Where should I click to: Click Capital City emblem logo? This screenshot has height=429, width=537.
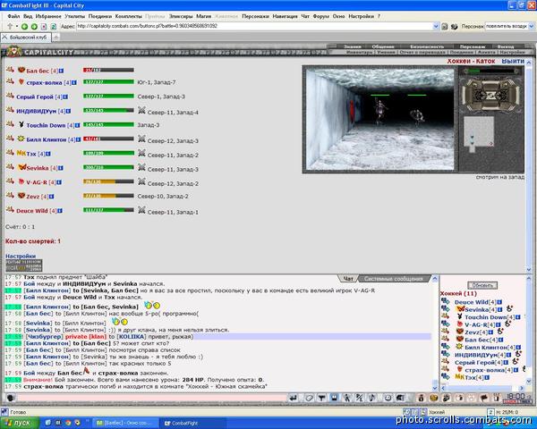pos(14,51)
